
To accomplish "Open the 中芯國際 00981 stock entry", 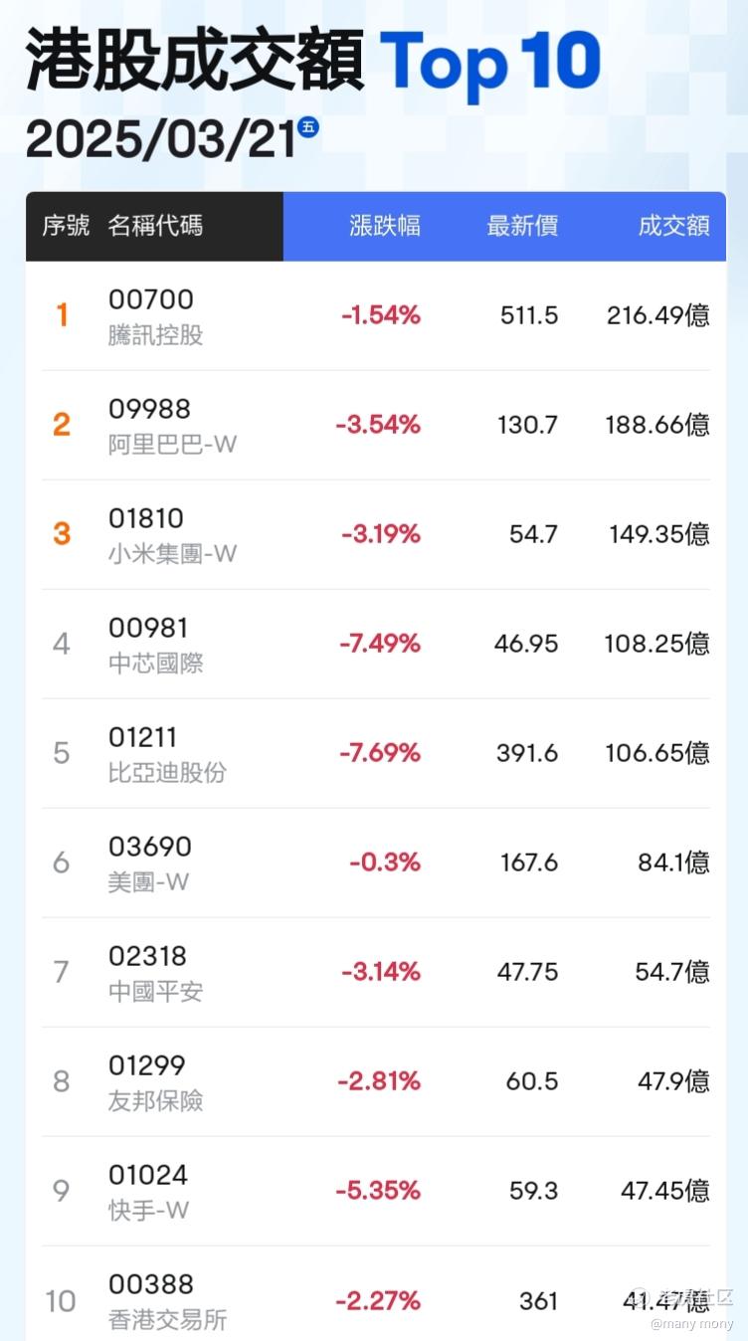I will click(376, 645).
